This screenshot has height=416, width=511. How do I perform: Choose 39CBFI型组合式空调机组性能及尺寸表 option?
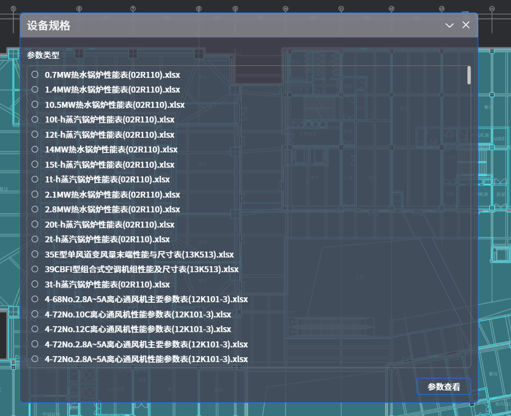[x=35, y=269]
